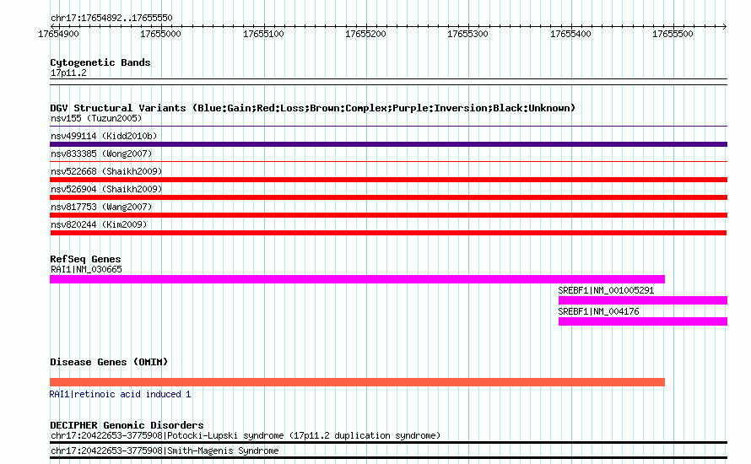Select nsv155 (Tuzun2005) variant label

click(x=96, y=118)
